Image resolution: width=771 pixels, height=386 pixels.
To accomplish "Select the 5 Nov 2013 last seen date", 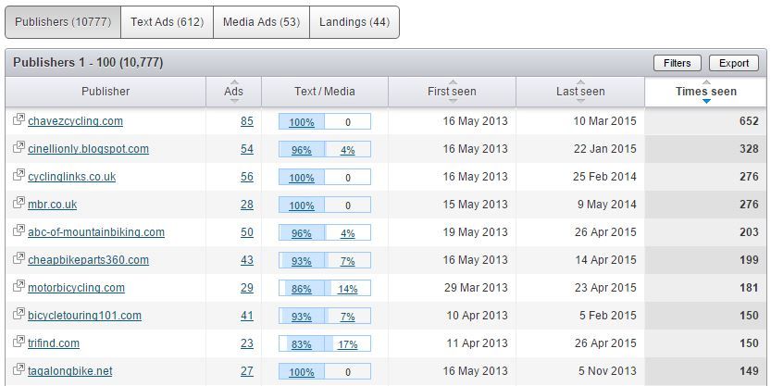I will (x=607, y=371).
